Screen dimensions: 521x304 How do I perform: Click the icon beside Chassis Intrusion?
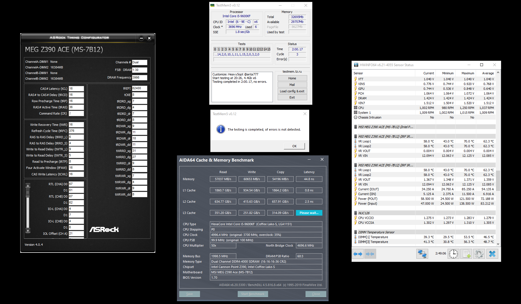[x=356, y=117]
